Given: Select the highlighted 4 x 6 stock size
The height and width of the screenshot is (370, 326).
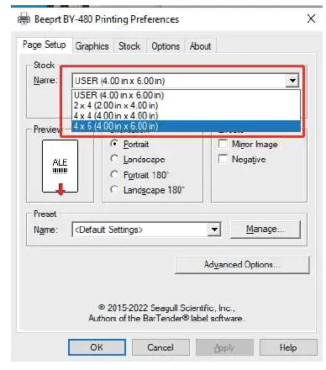Looking at the screenshot, I should point(186,126).
